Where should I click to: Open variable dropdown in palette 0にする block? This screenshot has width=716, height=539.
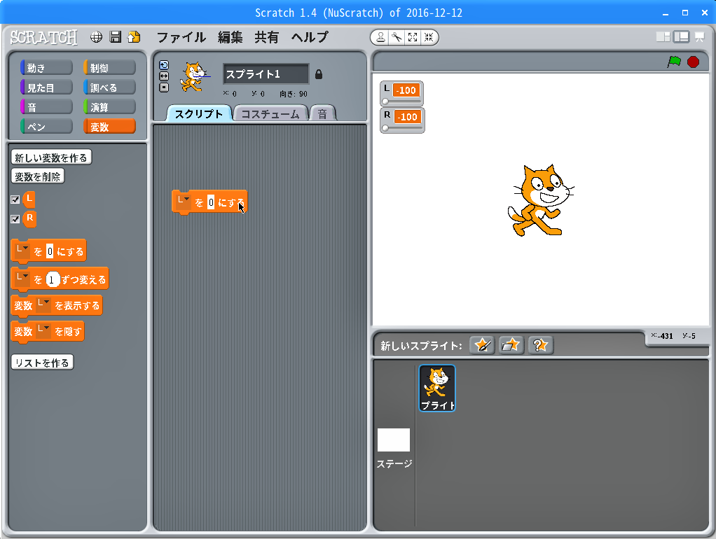[22, 251]
